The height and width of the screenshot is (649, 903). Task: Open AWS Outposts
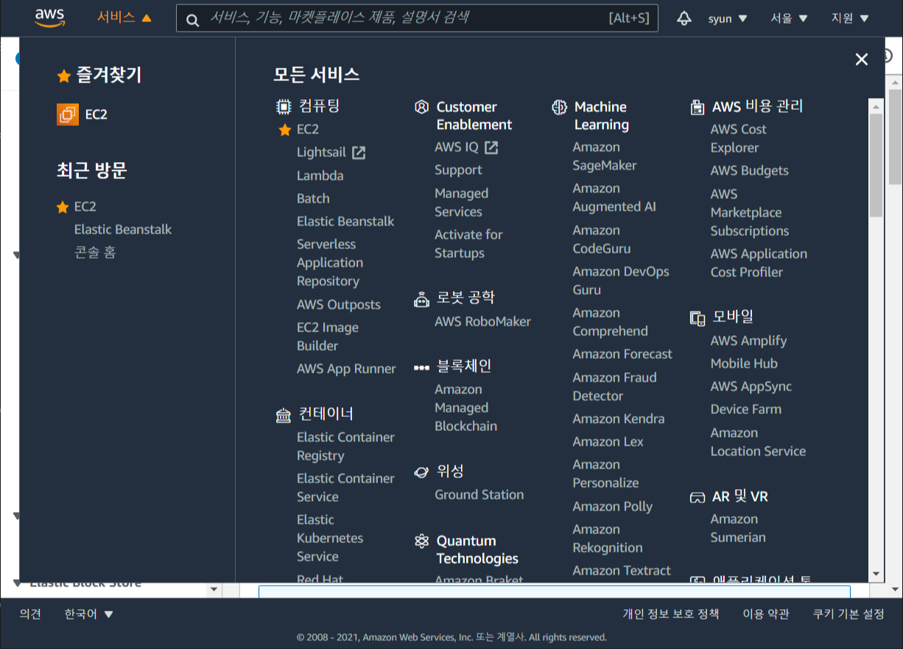339,304
